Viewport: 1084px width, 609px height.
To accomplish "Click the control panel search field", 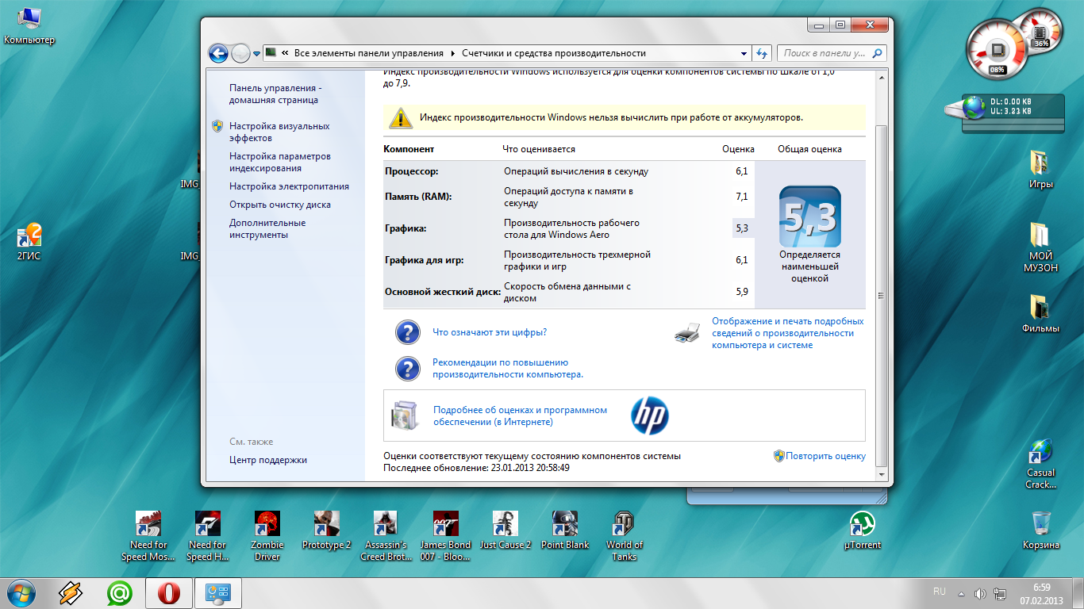I will [x=824, y=53].
